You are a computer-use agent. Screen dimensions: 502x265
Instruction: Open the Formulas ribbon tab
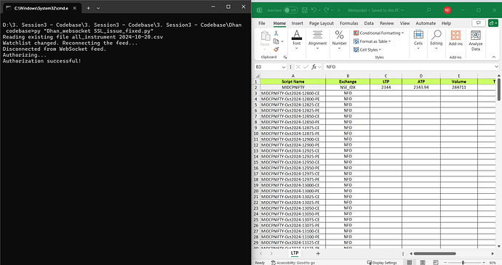point(348,23)
